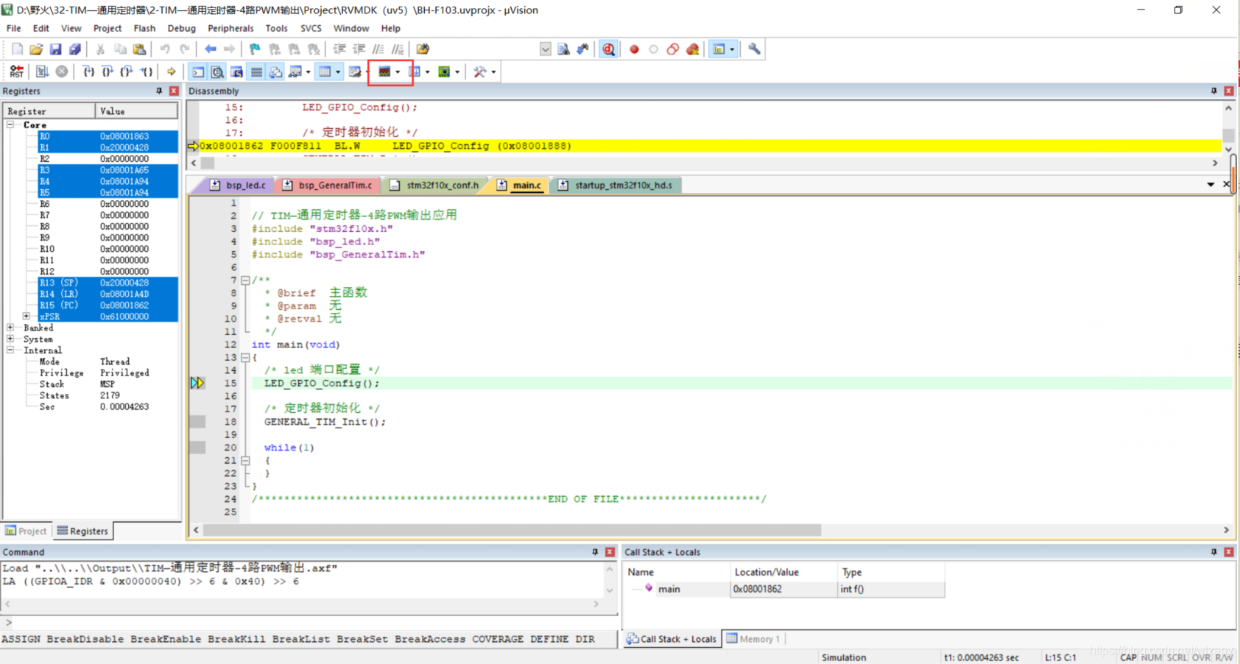Open Watch windows icon
This screenshot has height=664, width=1240.
[x=295, y=71]
